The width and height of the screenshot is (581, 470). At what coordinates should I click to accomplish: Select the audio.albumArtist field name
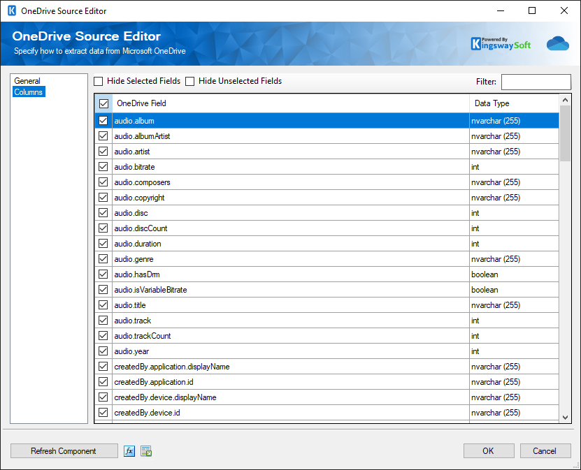tap(143, 136)
